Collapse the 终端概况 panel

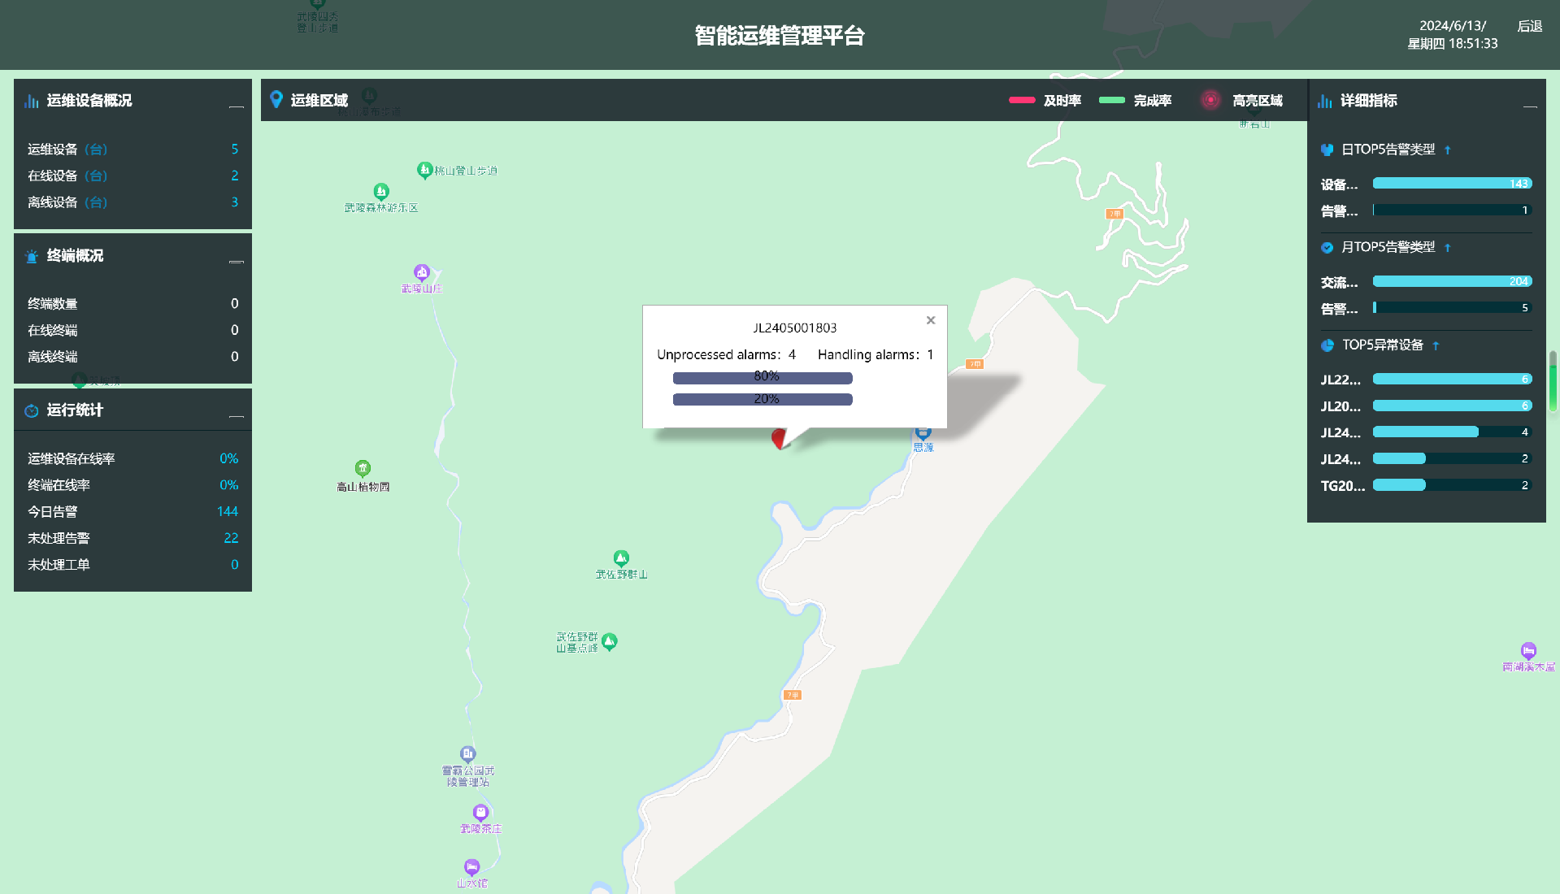[x=236, y=261]
